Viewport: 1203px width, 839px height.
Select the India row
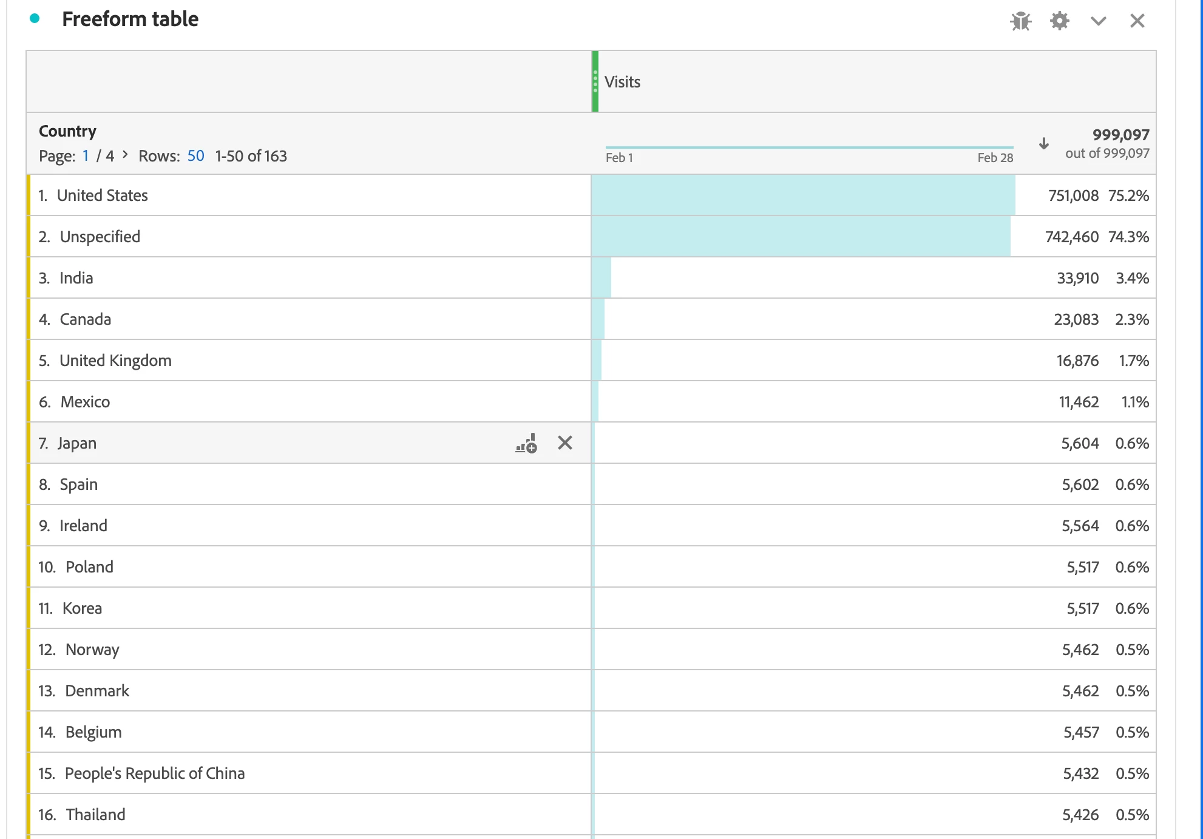[x=76, y=278]
